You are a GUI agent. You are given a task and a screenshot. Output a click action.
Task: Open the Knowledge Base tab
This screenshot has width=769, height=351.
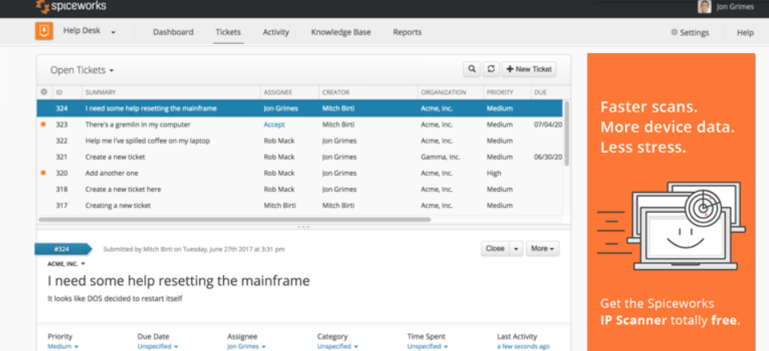pos(341,33)
